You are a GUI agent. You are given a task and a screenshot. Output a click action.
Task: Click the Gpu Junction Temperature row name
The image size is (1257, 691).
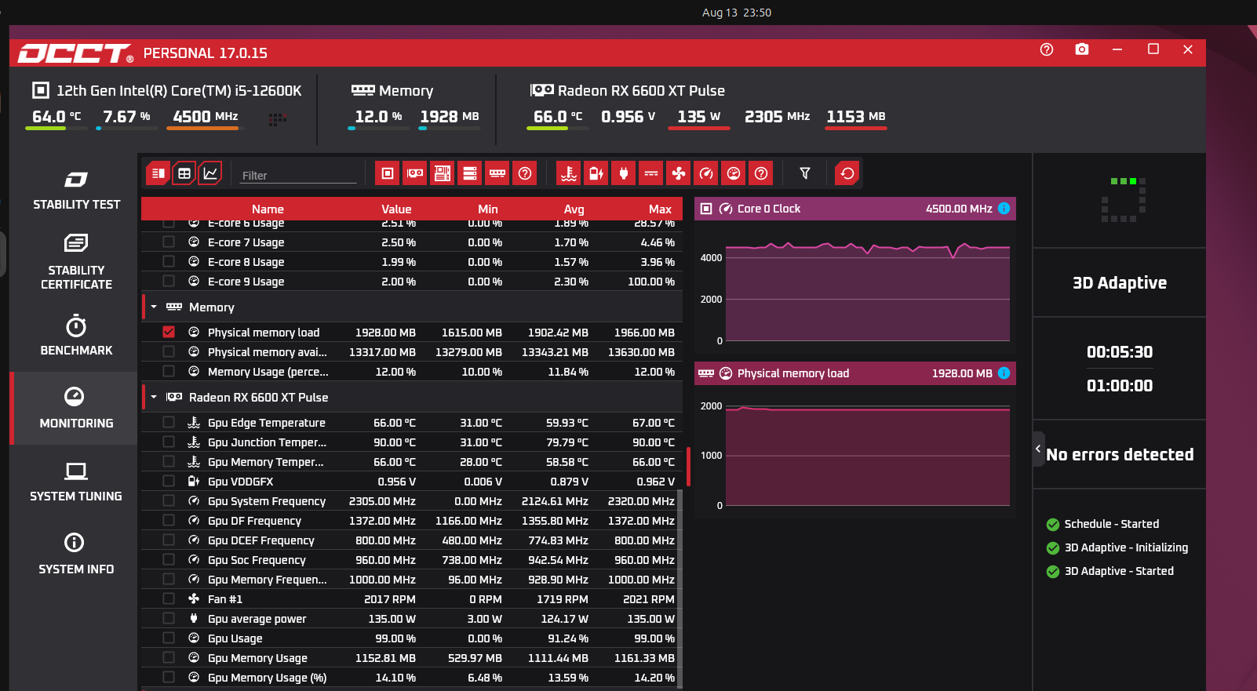pyautogui.click(x=267, y=442)
